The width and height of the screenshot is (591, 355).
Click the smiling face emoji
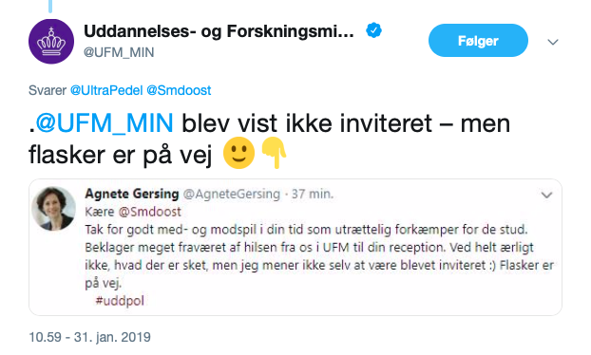click(238, 153)
